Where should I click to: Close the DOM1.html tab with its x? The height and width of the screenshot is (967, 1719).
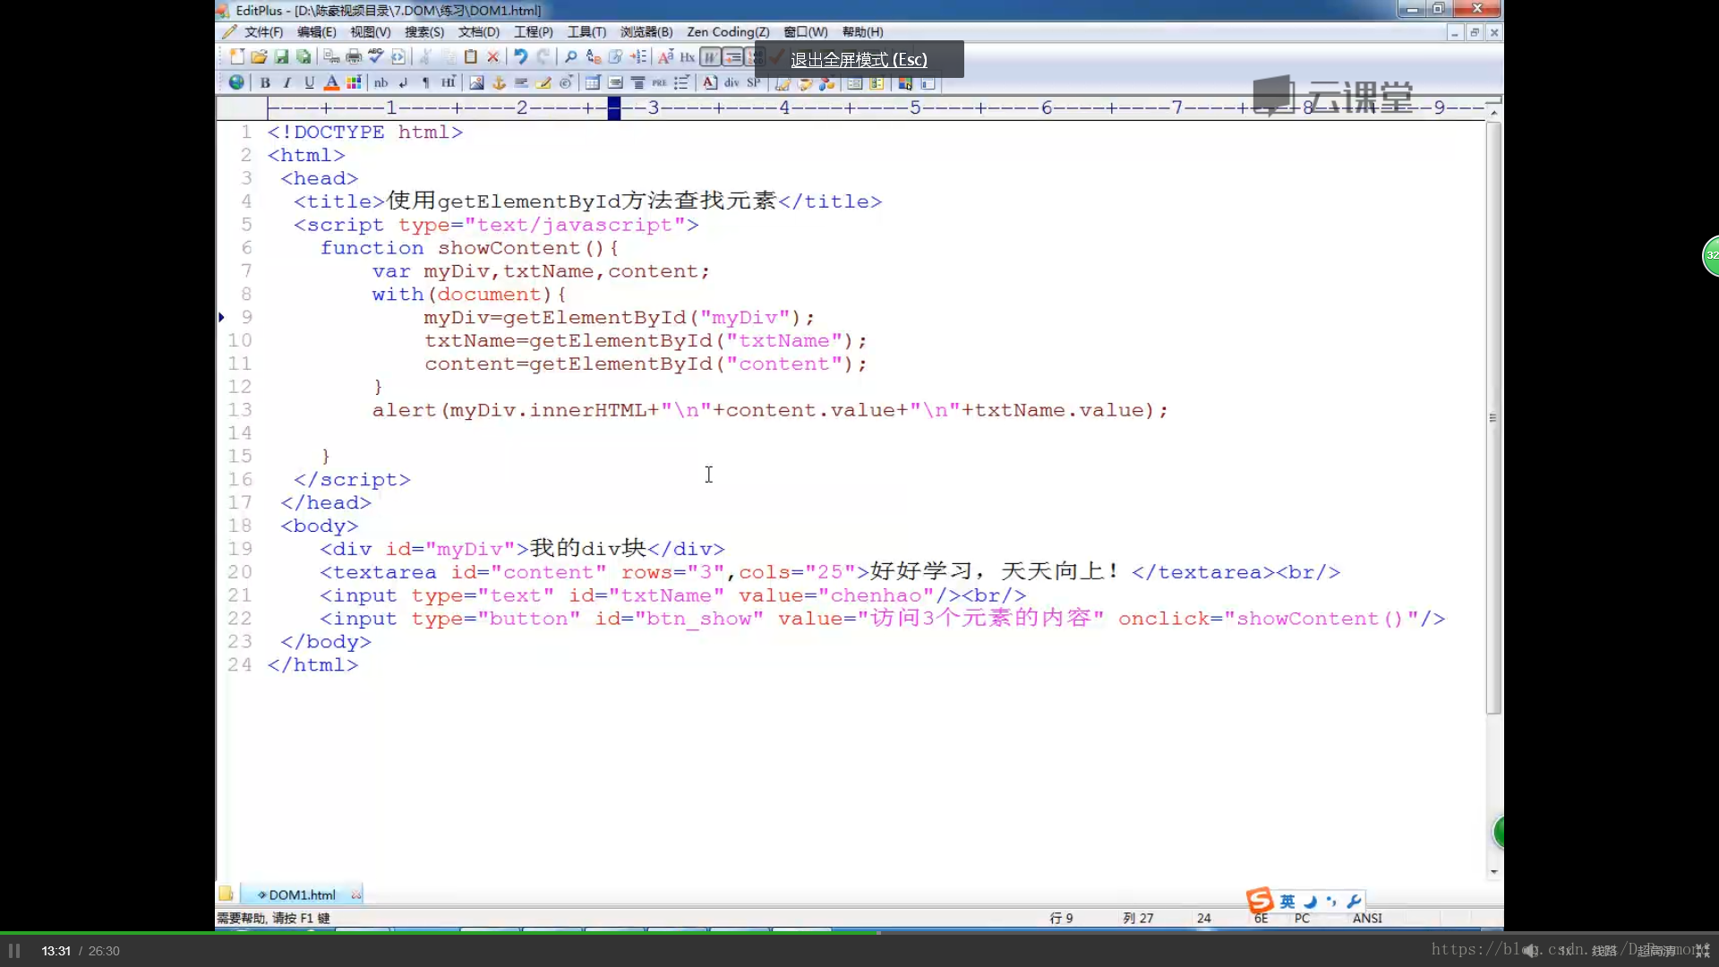tap(355, 894)
